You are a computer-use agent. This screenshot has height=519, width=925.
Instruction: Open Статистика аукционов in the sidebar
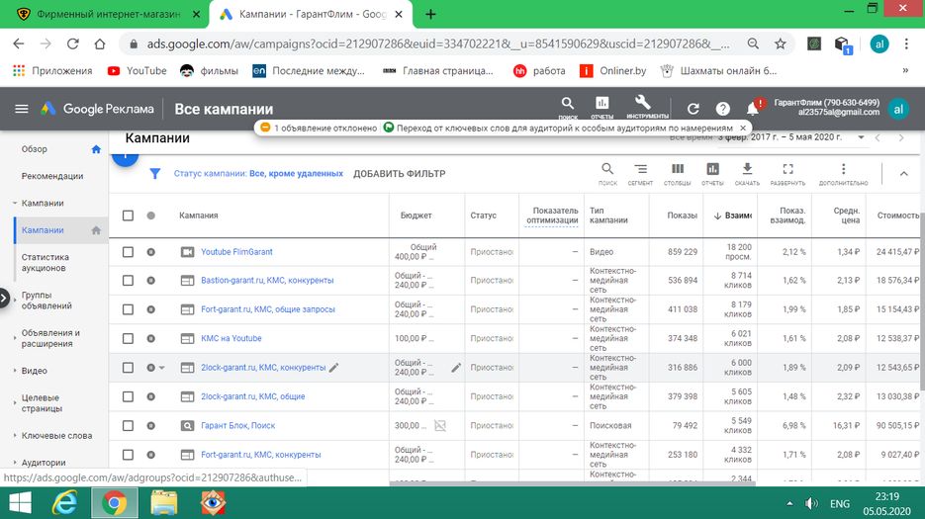tap(45, 262)
